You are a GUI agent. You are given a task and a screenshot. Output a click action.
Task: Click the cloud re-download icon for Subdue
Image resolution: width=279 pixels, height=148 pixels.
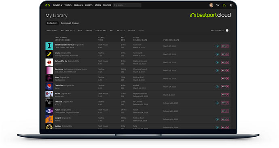click(217, 127)
